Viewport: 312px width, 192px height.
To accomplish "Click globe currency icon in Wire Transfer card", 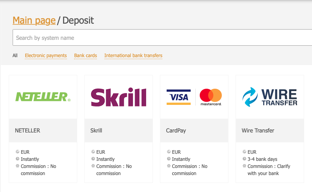I will (244, 151).
